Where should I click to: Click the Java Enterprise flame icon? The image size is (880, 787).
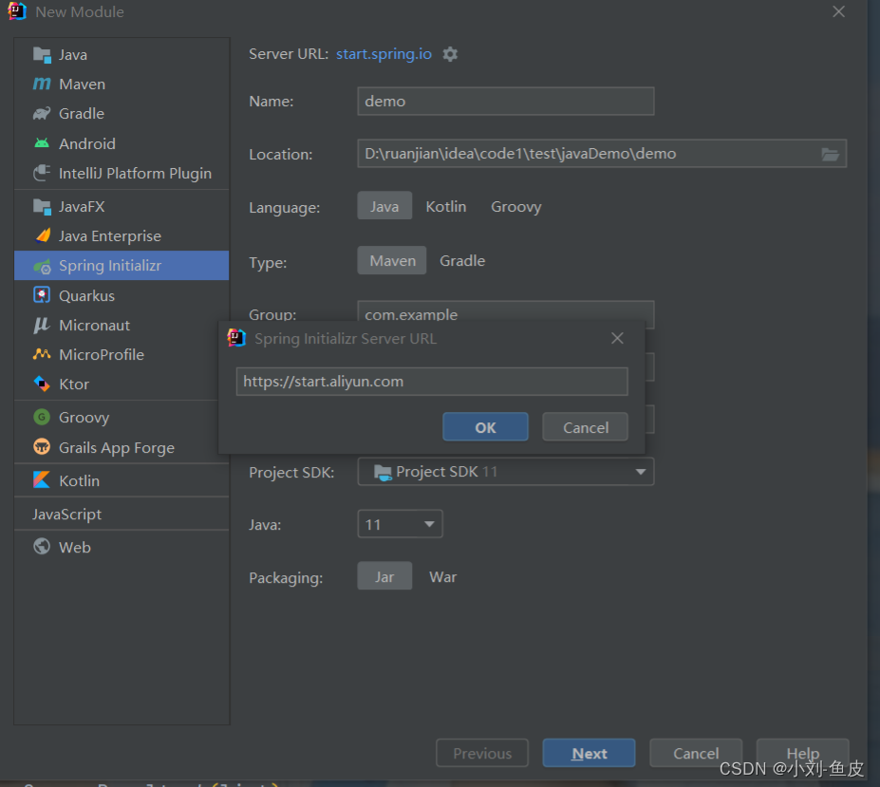pos(42,235)
